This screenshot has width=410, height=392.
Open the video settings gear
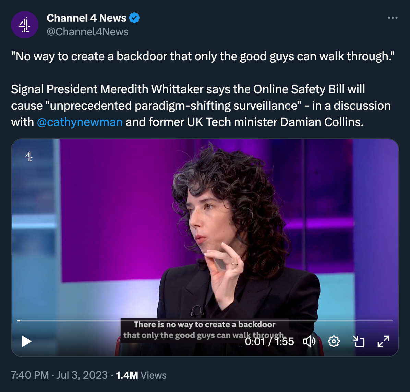334,341
